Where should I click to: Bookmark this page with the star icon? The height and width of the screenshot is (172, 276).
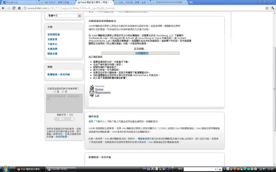click(267, 8)
